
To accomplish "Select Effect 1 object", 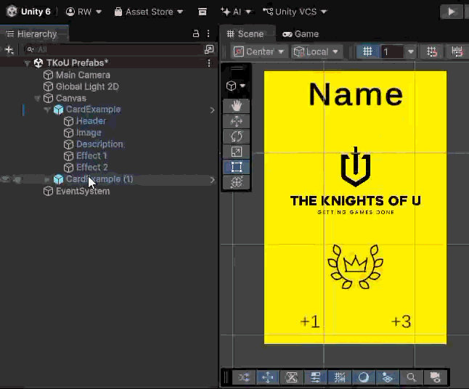I will coord(91,156).
